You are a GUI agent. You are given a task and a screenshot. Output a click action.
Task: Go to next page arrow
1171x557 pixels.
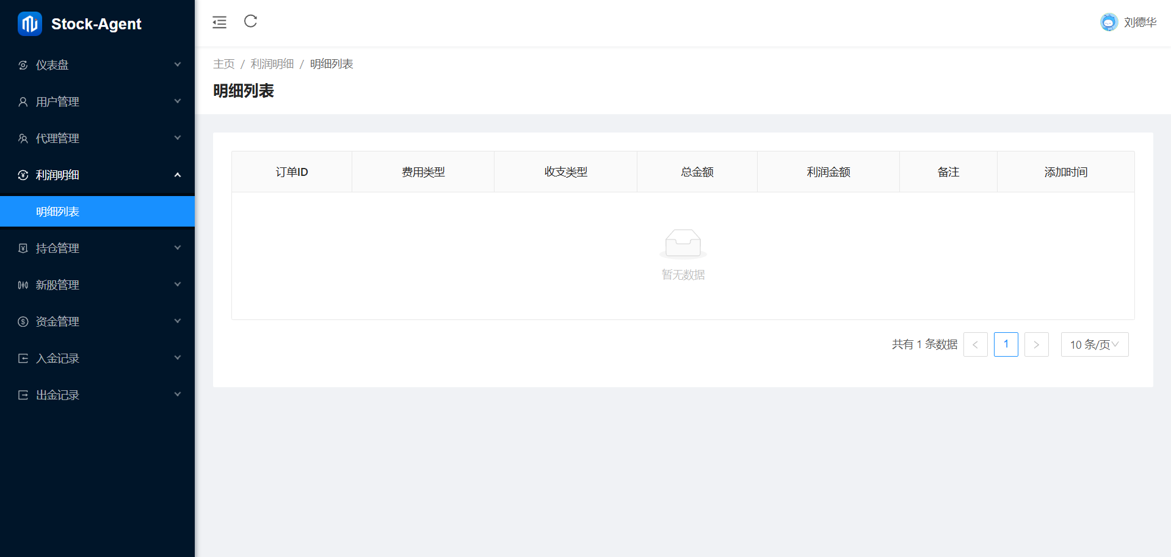(1036, 344)
